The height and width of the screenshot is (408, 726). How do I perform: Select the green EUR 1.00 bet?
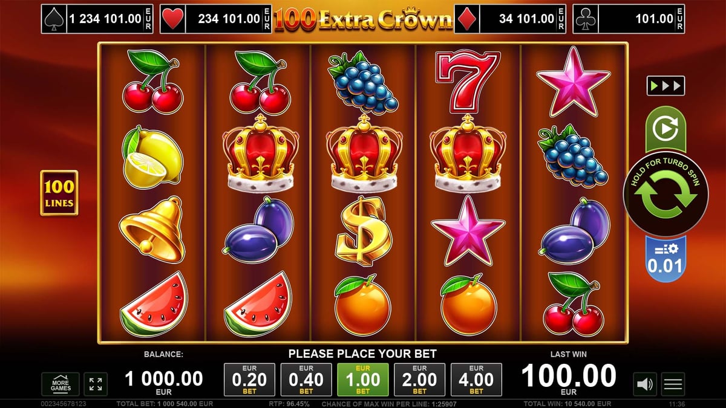tap(363, 380)
